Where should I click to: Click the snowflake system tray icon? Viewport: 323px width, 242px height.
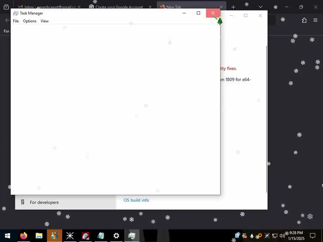click(267, 236)
